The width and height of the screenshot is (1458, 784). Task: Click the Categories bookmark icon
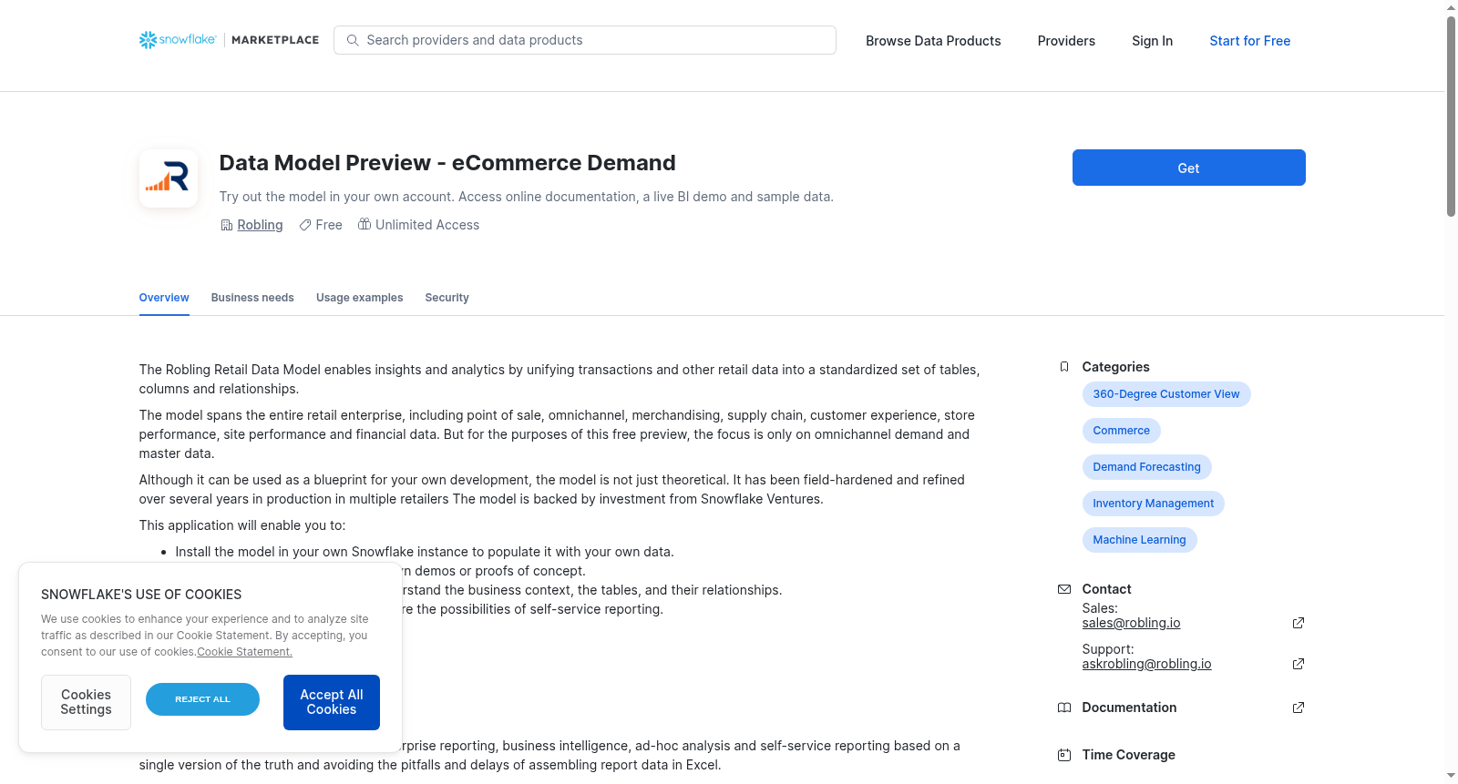[1064, 367]
